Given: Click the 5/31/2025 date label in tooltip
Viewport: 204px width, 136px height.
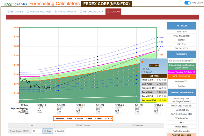Looking at the screenshot, I should 154,66.
